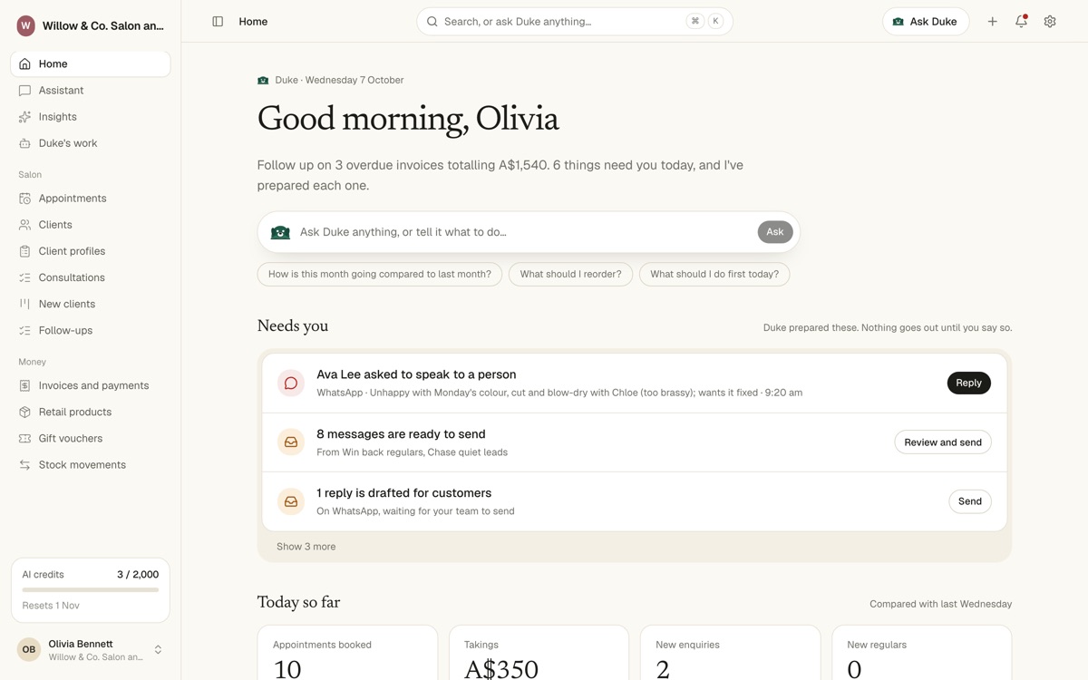Open Client profiles in the sidebar
The height and width of the screenshot is (680, 1088).
click(91, 251)
